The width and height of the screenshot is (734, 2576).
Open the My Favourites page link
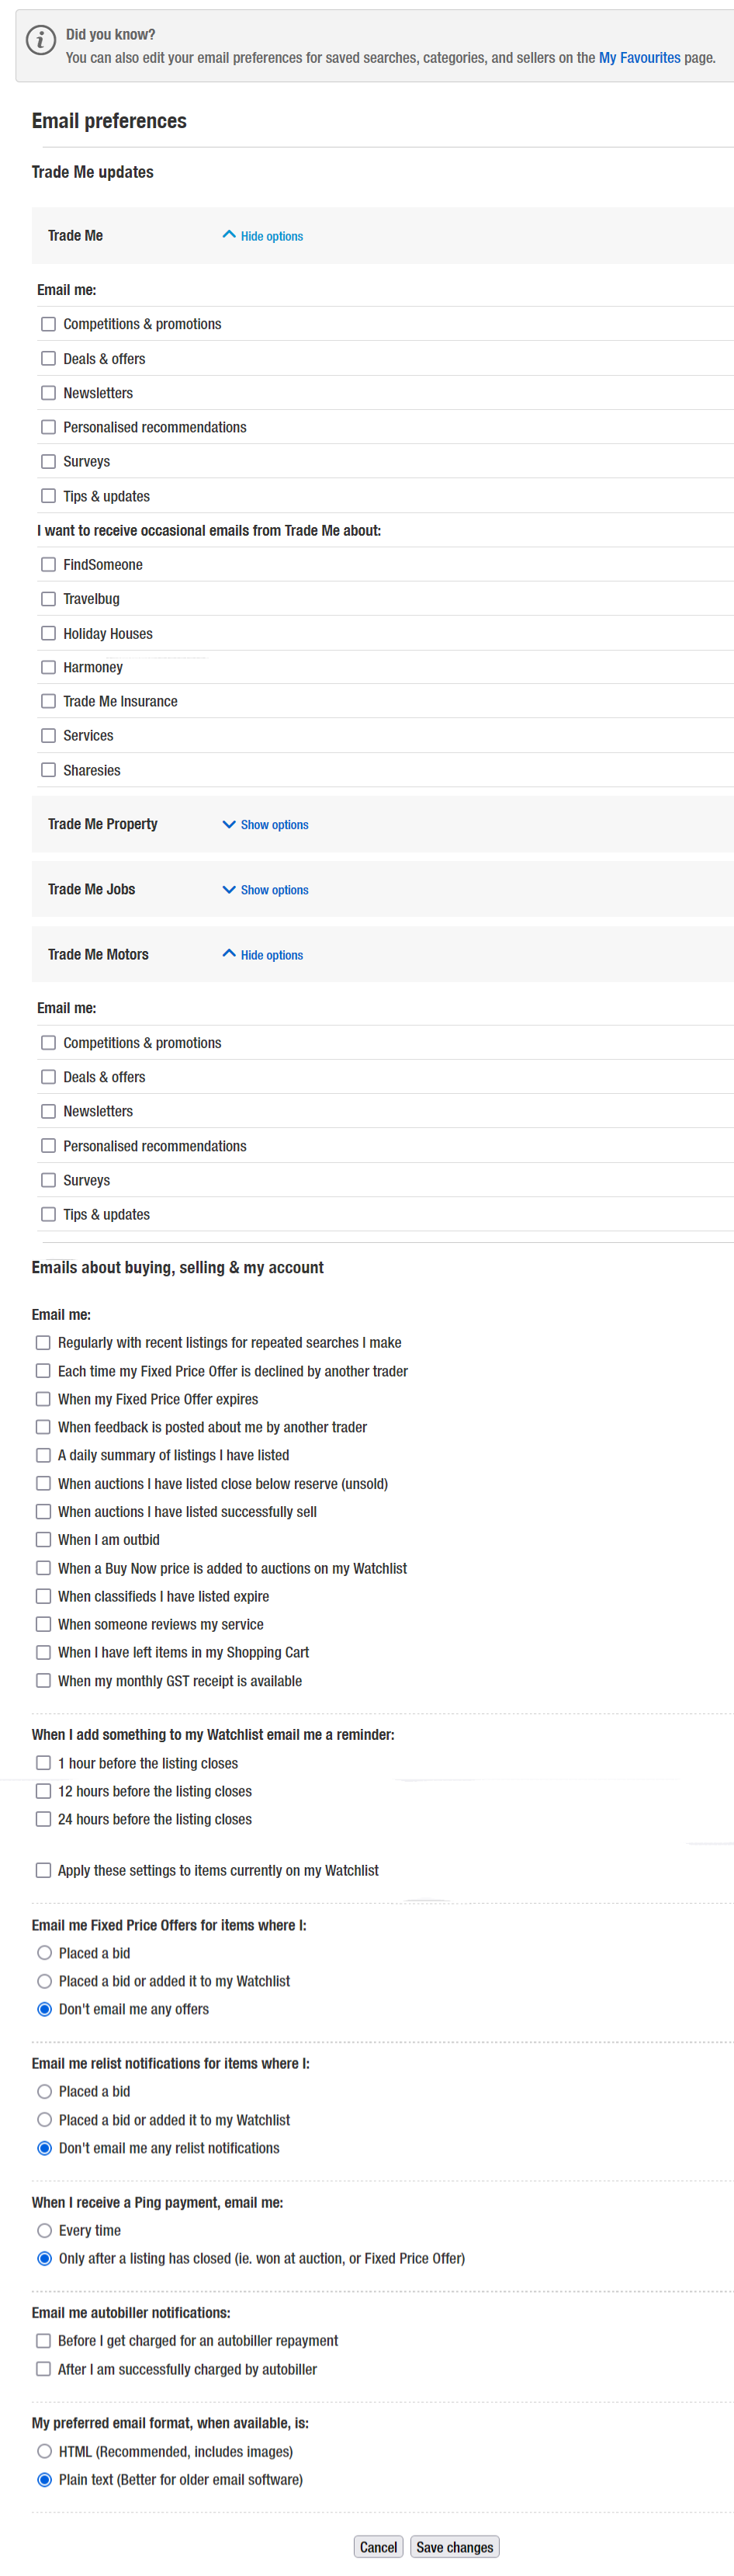coord(638,58)
